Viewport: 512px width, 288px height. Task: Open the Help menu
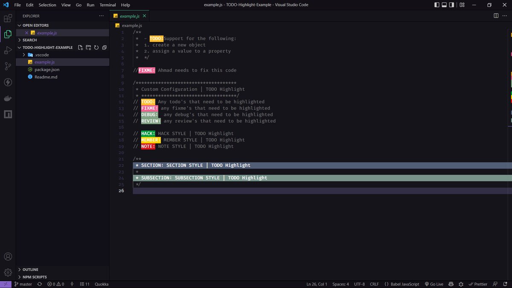tap(125, 5)
